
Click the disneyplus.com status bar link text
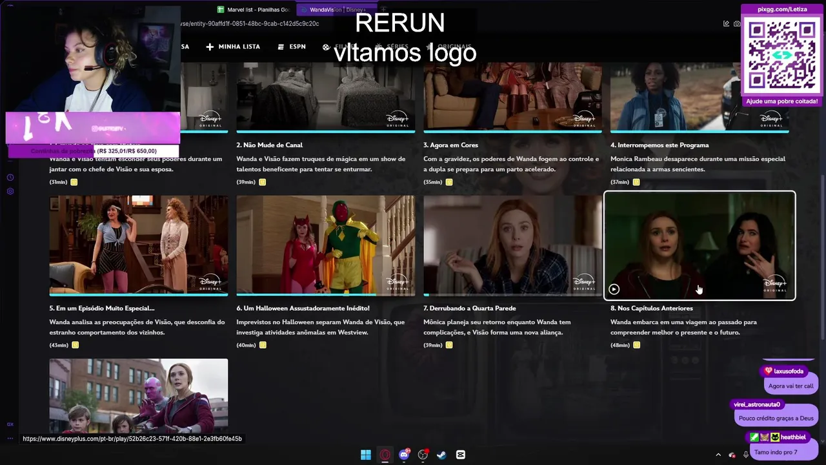pyautogui.click(x=132, y=439)
